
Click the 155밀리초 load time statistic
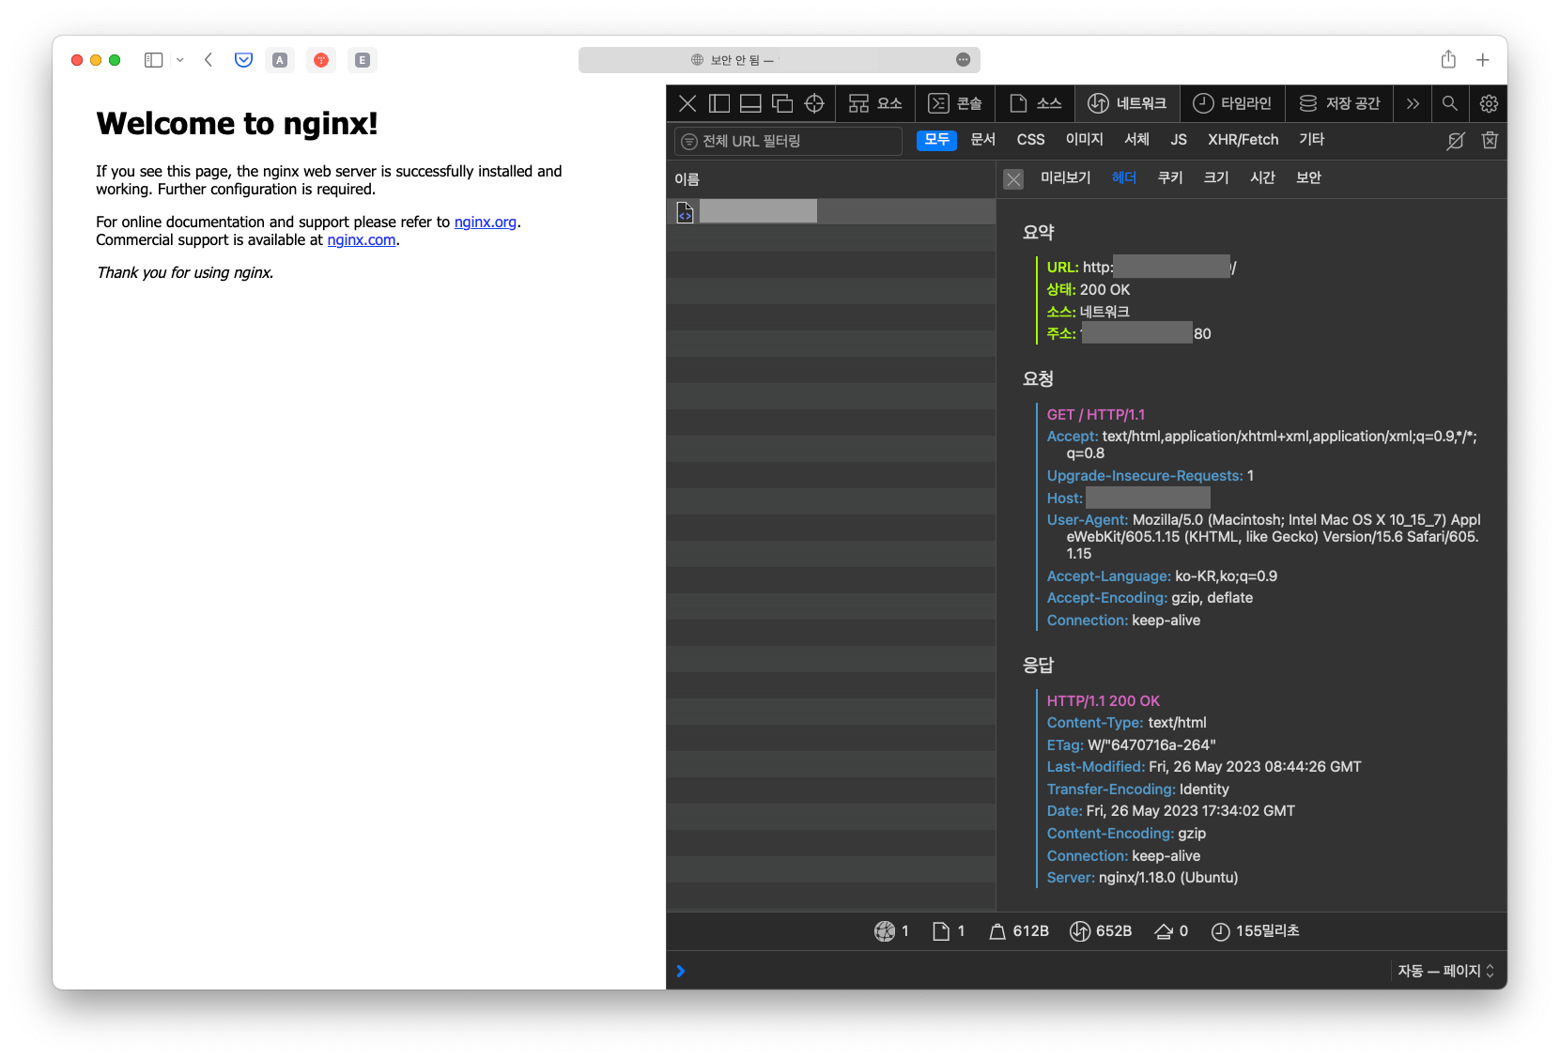1255,931
